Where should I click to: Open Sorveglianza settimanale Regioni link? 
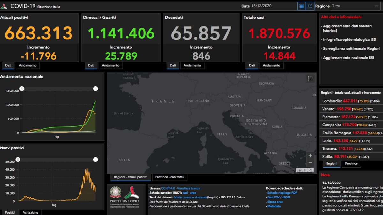tap(352, 49)
